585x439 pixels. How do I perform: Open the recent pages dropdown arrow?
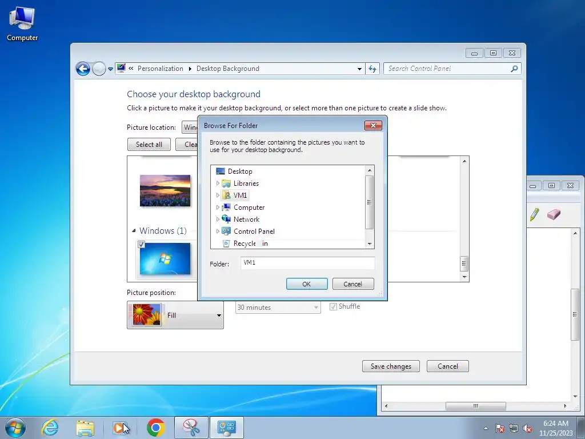[110, 69]
